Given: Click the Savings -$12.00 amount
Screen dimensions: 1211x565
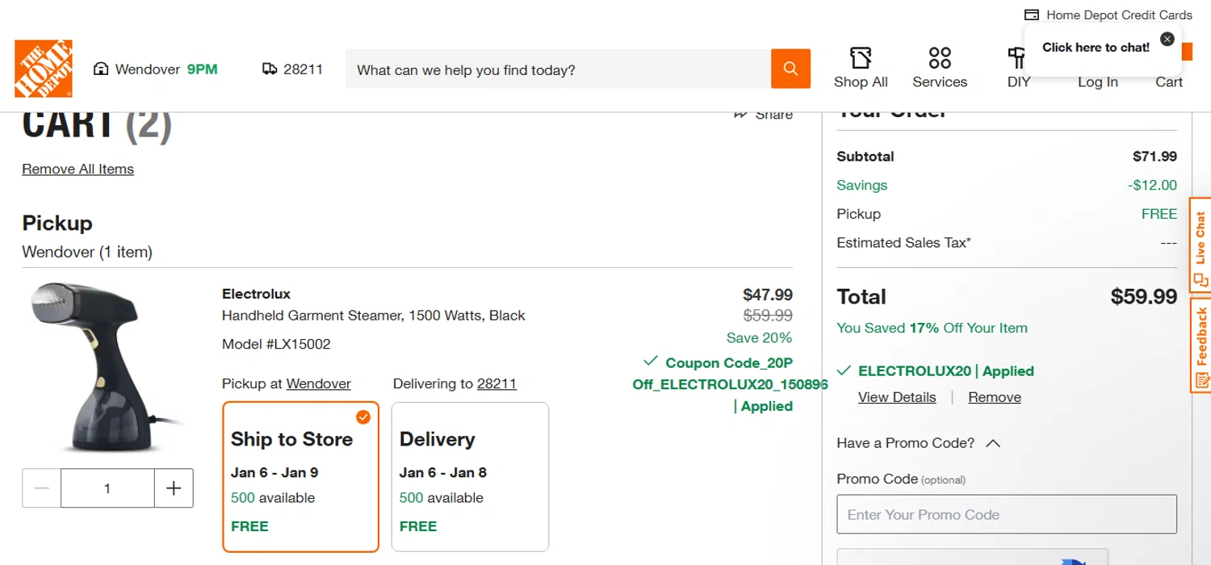Looking at the screenshot, I should pyautogui.click(x=1152, y=186).
